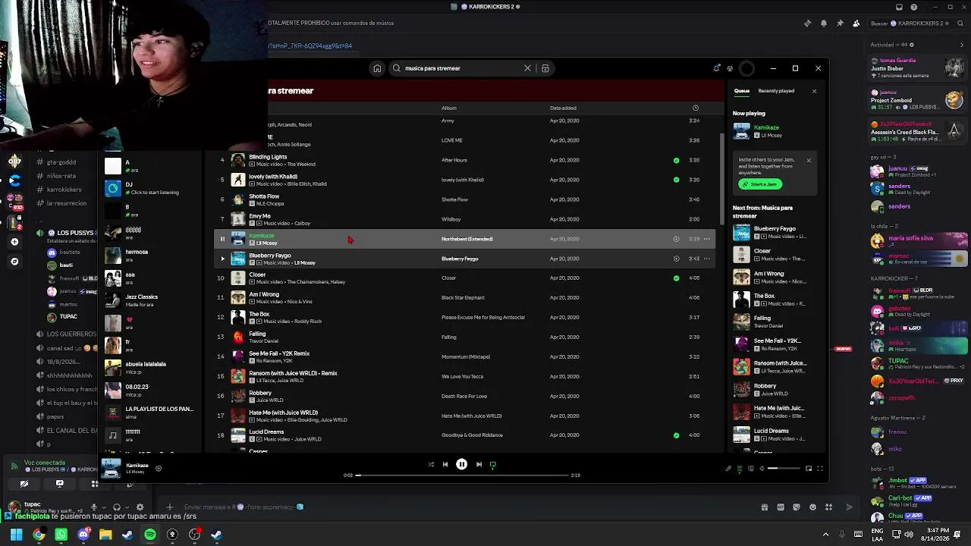Open the Windows Start menu
The height and width of the screenshot is (546, 971).
click(x=16, y=535)
